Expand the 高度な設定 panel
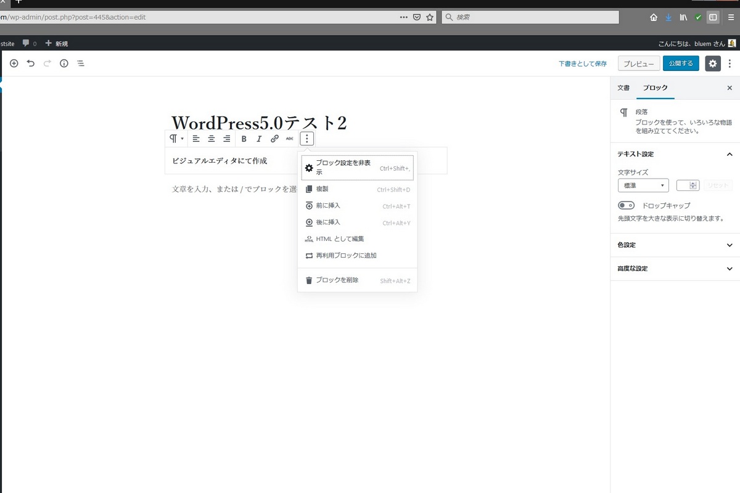 point(675,269)
